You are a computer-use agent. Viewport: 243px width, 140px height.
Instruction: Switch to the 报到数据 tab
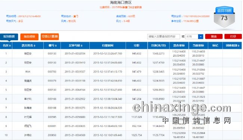pos(9,37)
